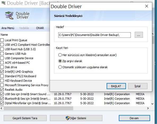The height and width of the screenshot is (124, 157).
Task: Click the İptal button
Action: pos(138,86)
